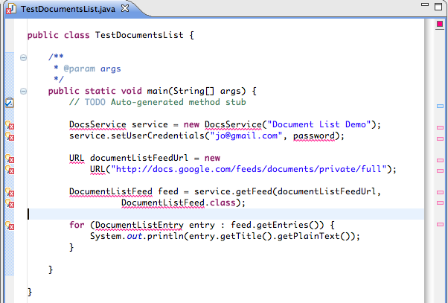Collapse the Javadoc comment block fold
The width and height of the screenshot is (448, 303).
[x=24, y=57]
